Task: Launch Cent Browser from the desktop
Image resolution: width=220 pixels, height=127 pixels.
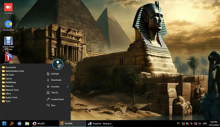Action: 8,24
